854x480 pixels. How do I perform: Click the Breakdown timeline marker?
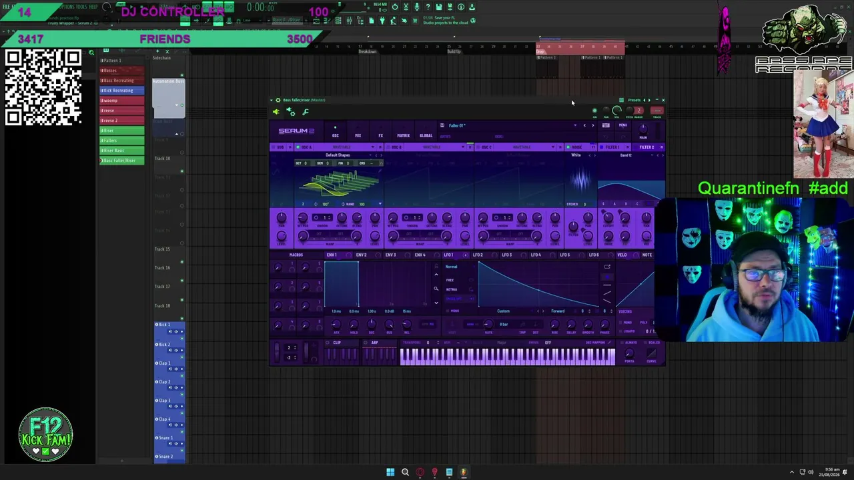(x=368, y=51)
